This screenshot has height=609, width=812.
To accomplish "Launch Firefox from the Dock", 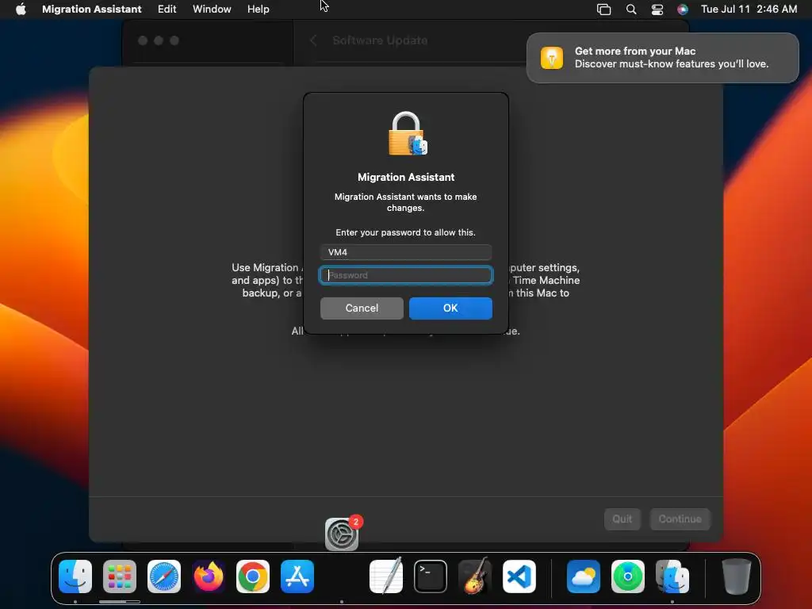I will (x=209, y=576).
